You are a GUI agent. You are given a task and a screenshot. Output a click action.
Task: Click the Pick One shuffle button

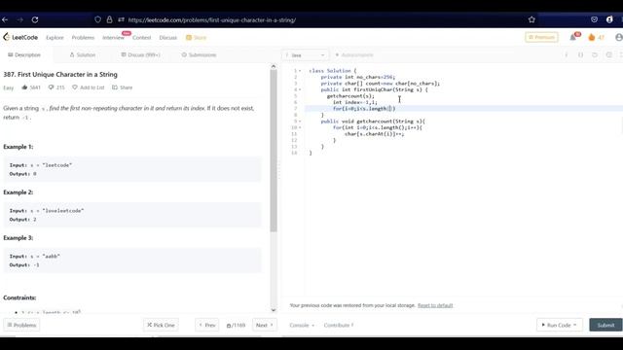click(x=161, y=325)
